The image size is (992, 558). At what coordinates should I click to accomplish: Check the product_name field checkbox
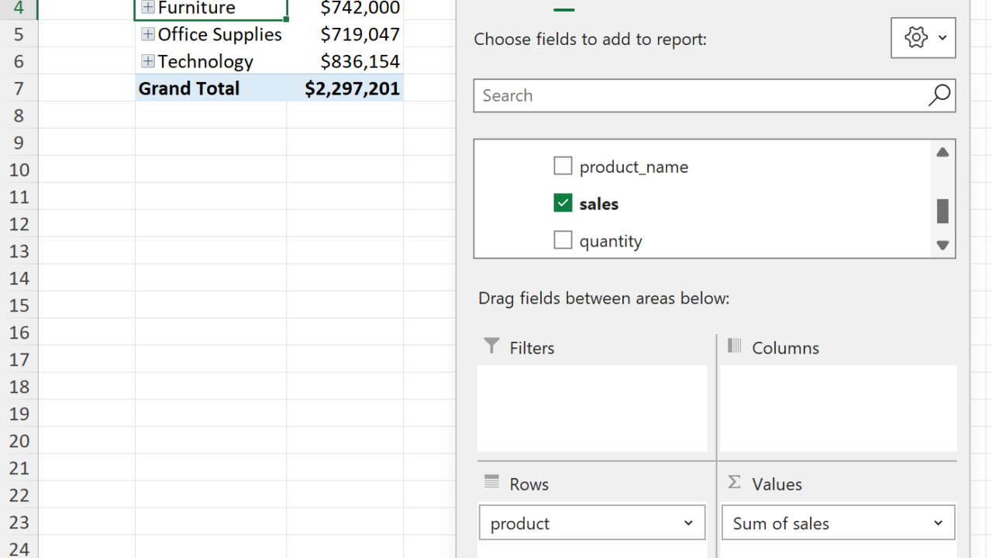pos(563,166)
